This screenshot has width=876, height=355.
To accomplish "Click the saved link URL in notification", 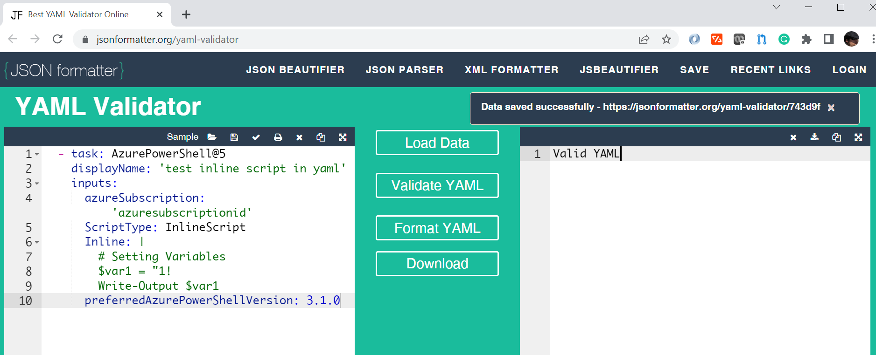I will click(711, 107).
